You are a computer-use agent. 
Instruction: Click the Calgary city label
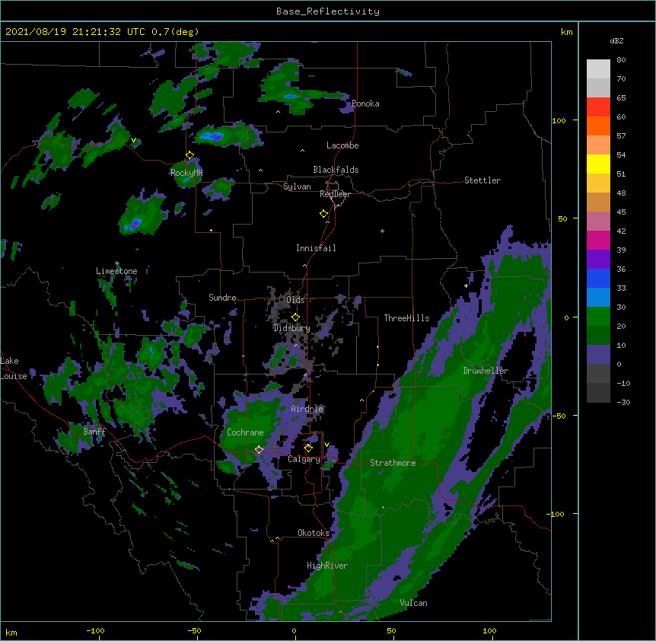point(304,459)
